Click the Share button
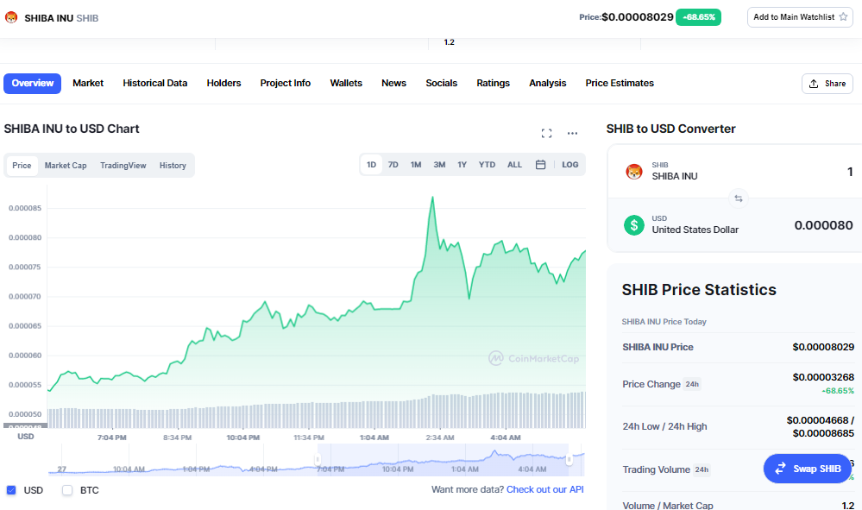The width and height of the screenshot is (862, 510). tap(827, 84)
